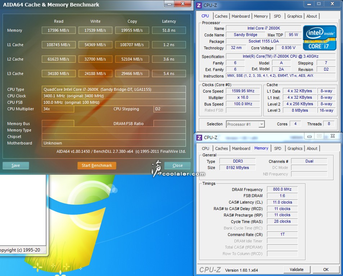This screenshot has width=343, height=276.
Task: Close the upper CPU-Z window
Action: point(332,4)
